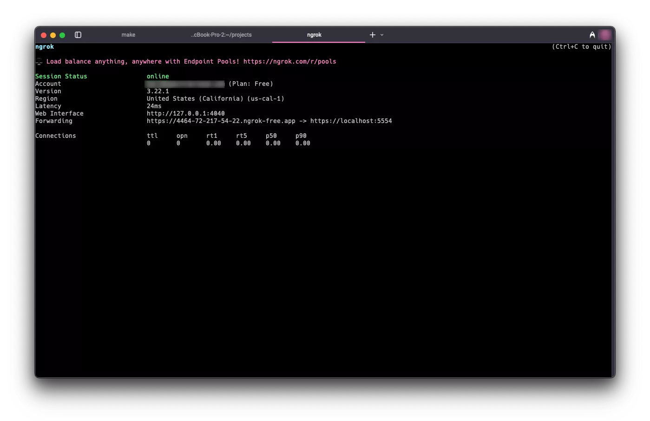Minimize the window with yellow button
The image size is (650, 421).
click(x=53, y=35)
